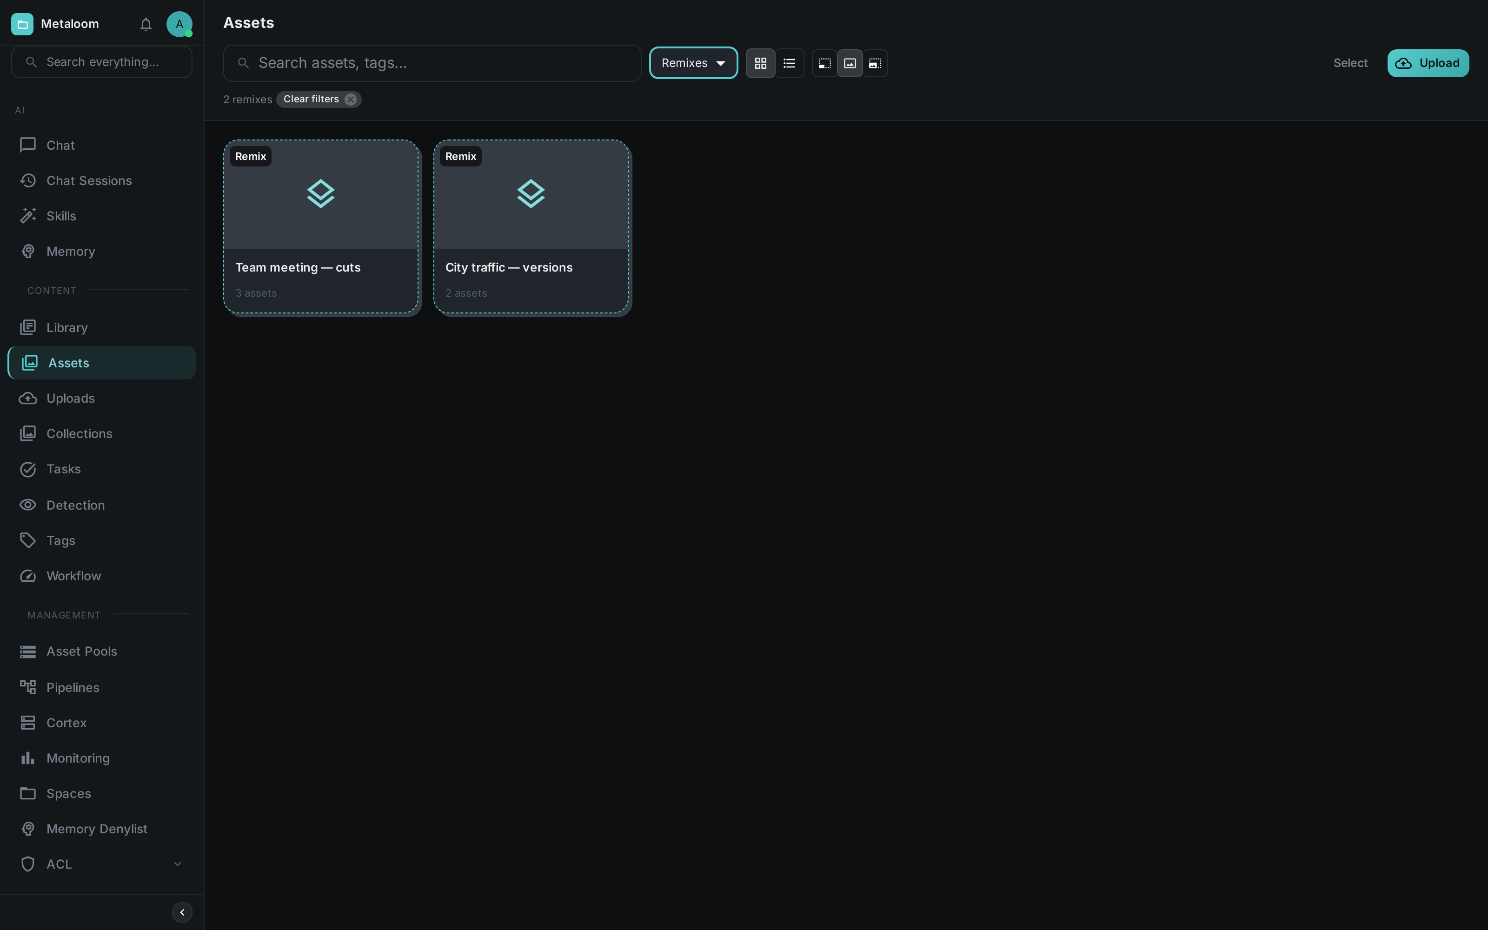Viewport: 1488px width, 930px height.
Task: Navigate to Library
Action: point(101,328)
